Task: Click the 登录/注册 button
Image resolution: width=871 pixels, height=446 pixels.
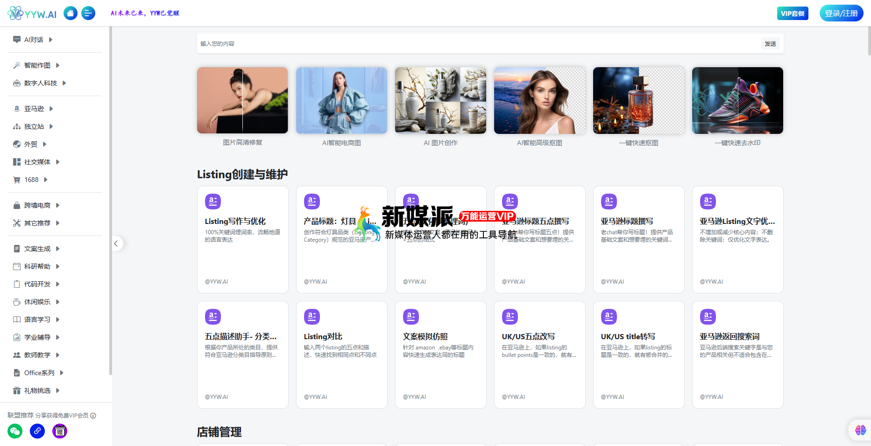Action: [841, 13]
